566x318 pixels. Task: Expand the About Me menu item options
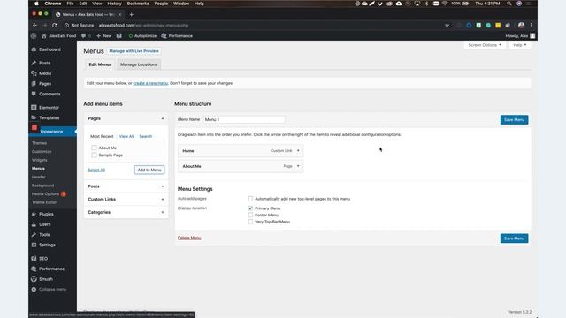(x=298, y=166)
